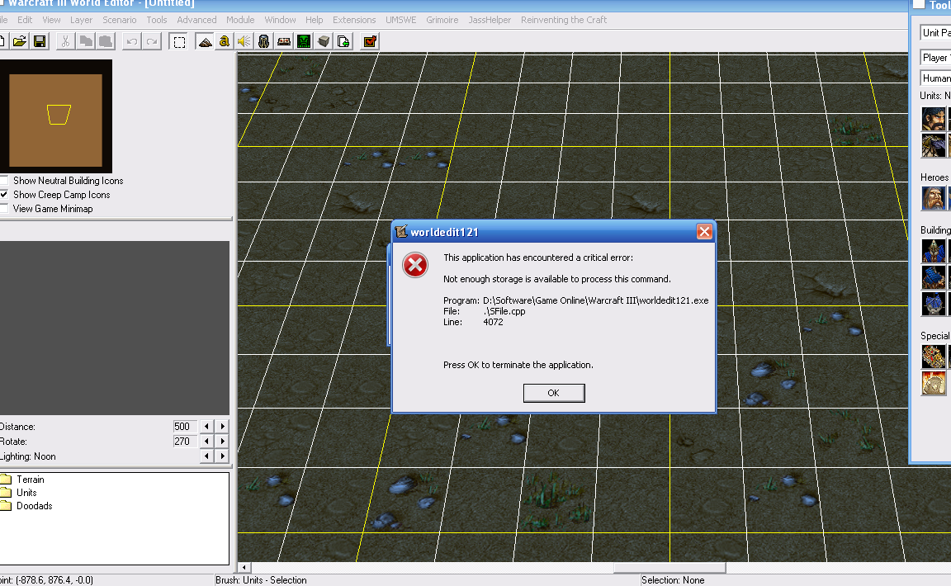Click the Test Map checkmark icon

pyautogui.click(x=370, y=41)
